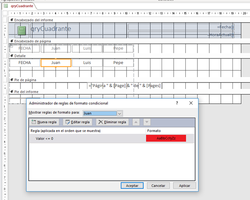Select the Encabezado del informe section bar
The height and width of the screenshot is (200, 250).
129,20
